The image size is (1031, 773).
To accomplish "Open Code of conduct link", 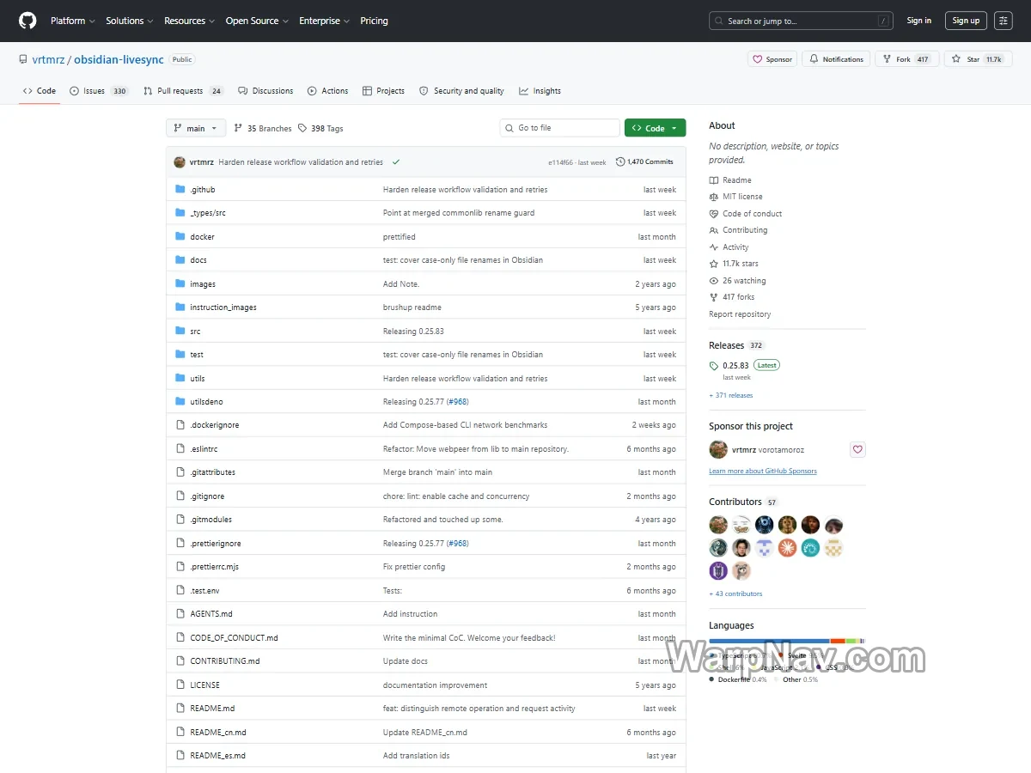I will pyautogui.click(x=746, y=214).
